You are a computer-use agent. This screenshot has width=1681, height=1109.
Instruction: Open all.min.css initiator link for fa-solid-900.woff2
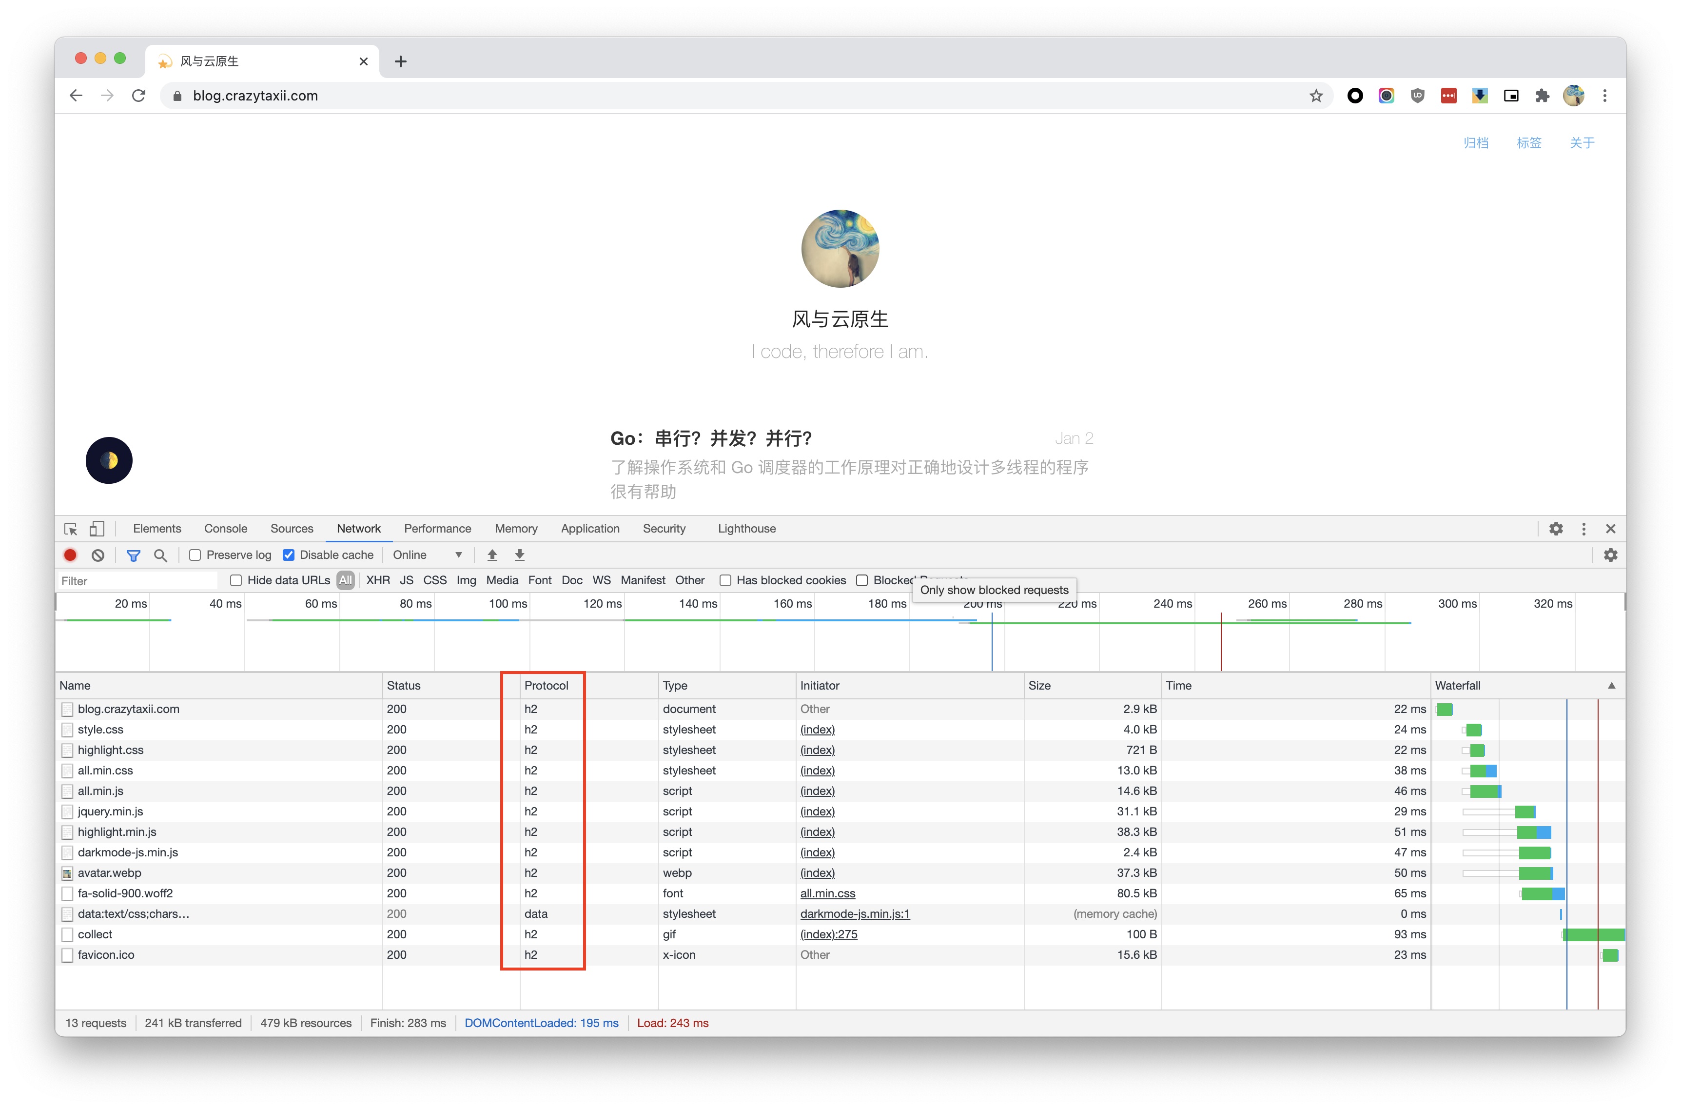[x=827, y=893]
